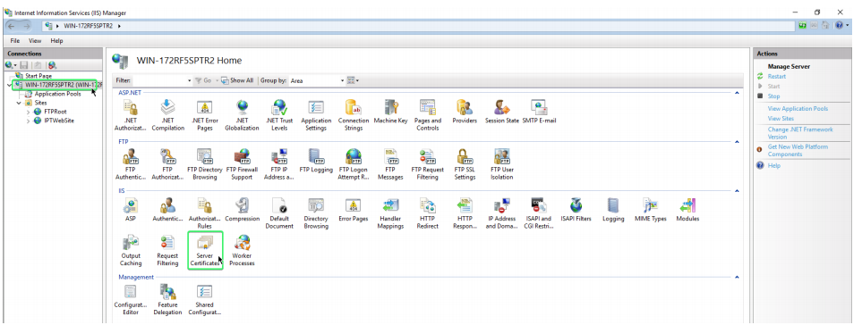Expand the IPTWebSite site node
862x325 pixels.
pos(28,121)
